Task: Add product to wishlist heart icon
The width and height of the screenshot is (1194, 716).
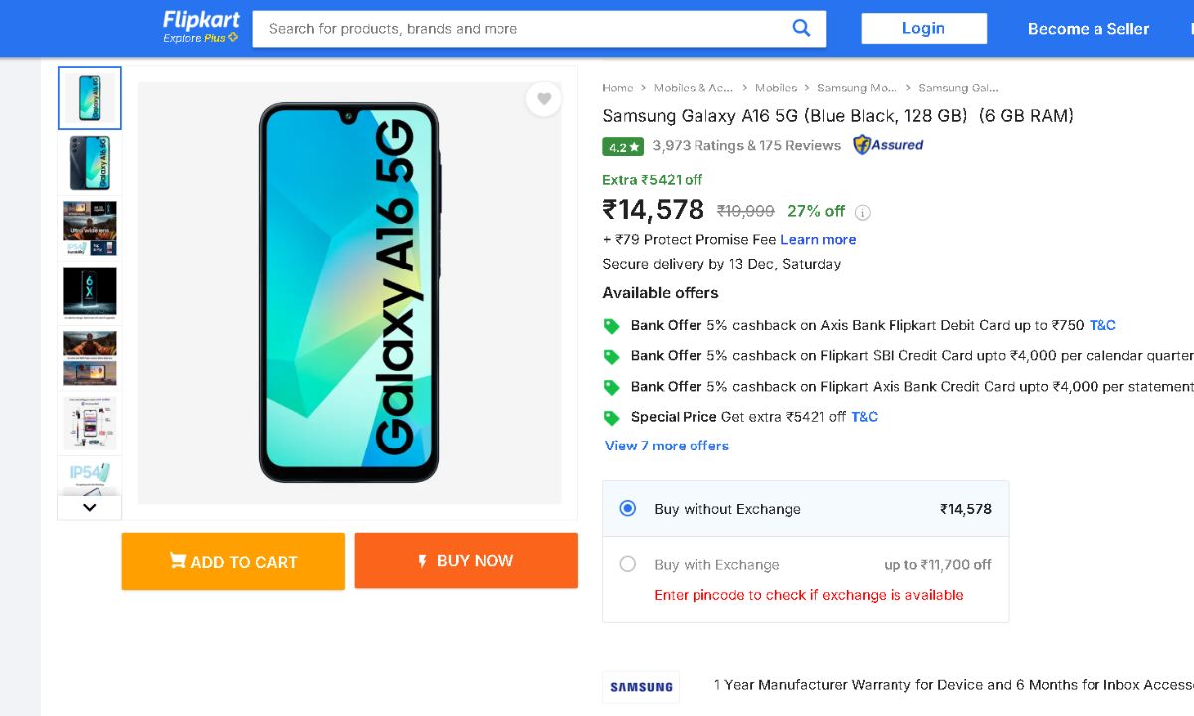Action: tap(544, 99)
